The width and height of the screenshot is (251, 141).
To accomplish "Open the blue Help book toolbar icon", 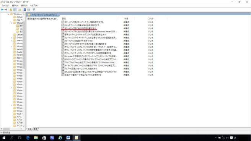I will coord(24,10).
